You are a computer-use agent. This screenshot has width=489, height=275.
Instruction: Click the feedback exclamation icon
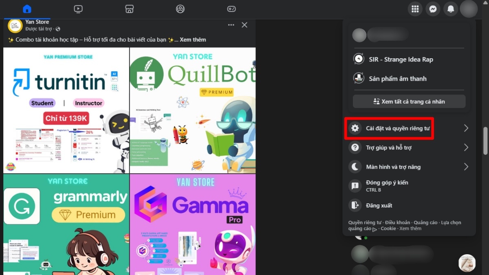pyautogui.click(x=355, y=186)
